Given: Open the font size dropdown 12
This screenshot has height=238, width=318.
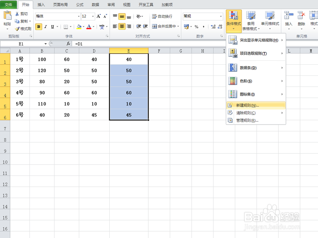Looking at the screenshot, I should coord(93,16).
